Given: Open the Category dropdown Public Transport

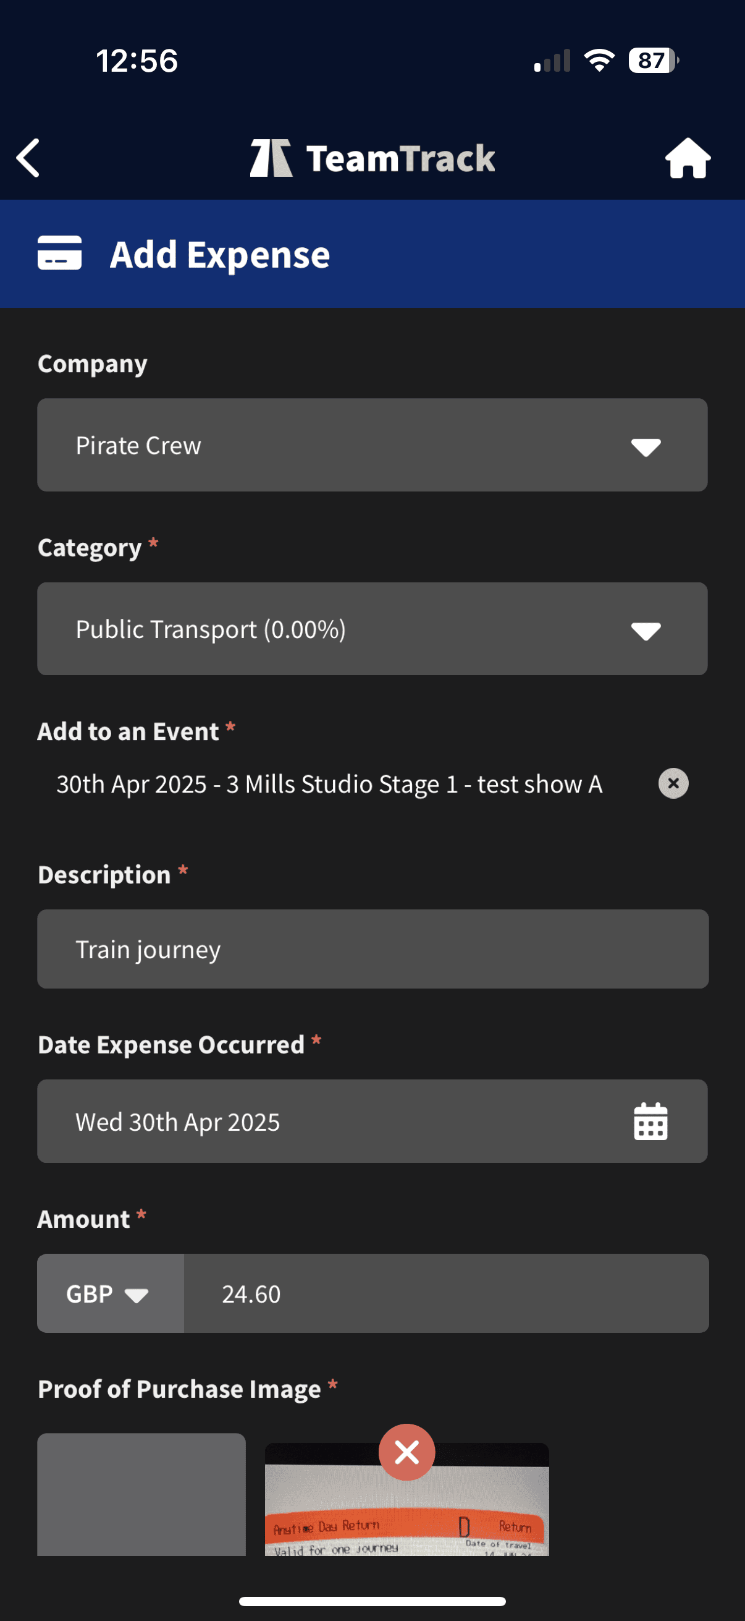Looking at the screenshot, I should click(372, 629).
